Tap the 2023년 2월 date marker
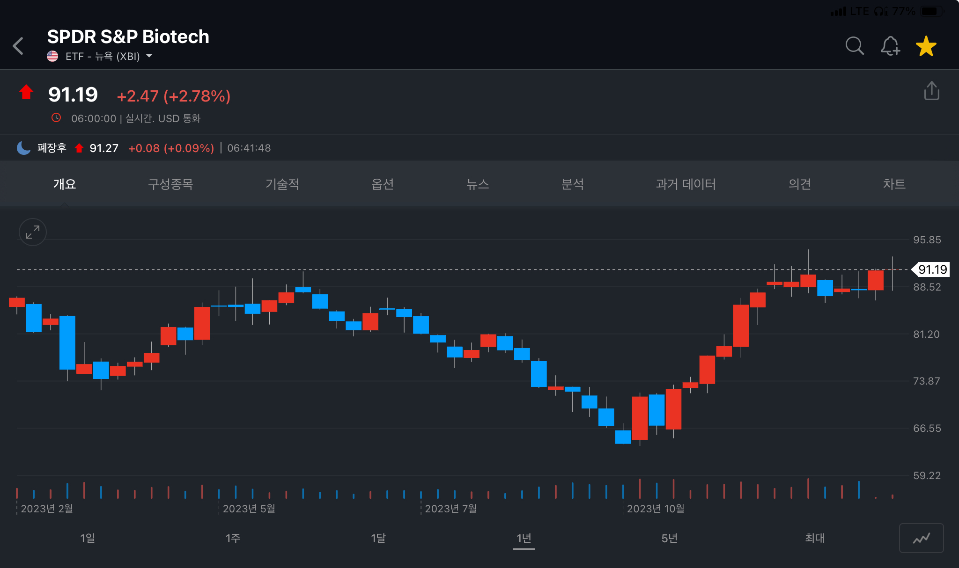Viewport: 959px width, 568px height. click(47, 509)
